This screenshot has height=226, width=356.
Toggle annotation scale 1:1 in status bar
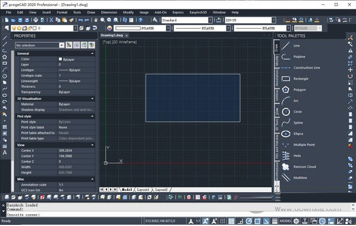point(198,221)
